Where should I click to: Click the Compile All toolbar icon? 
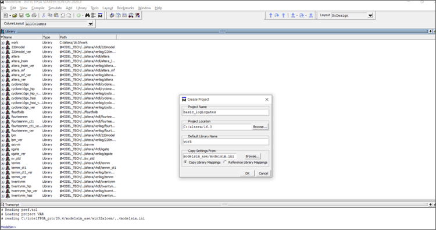[118, 15]
